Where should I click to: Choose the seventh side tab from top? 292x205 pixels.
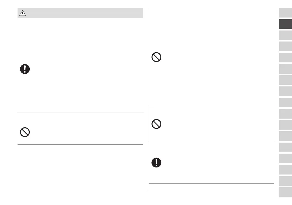tap(285, 80)
